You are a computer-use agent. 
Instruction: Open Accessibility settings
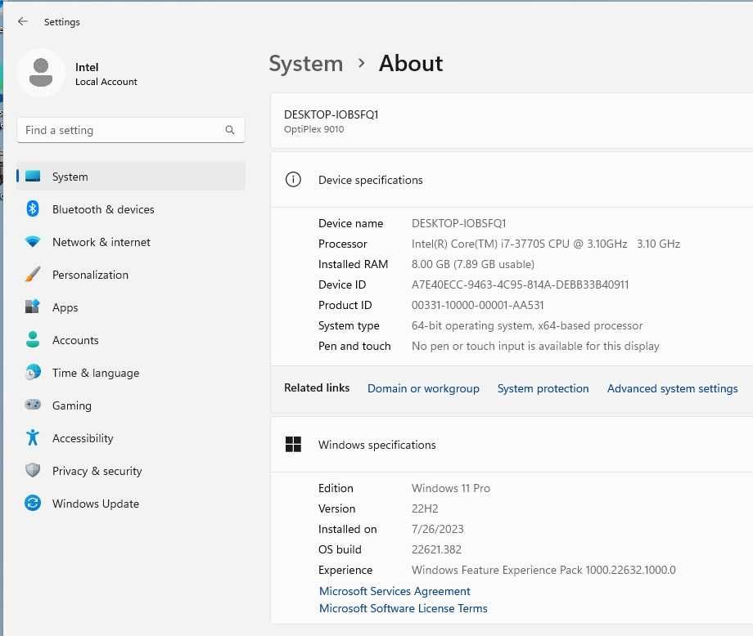131,438
